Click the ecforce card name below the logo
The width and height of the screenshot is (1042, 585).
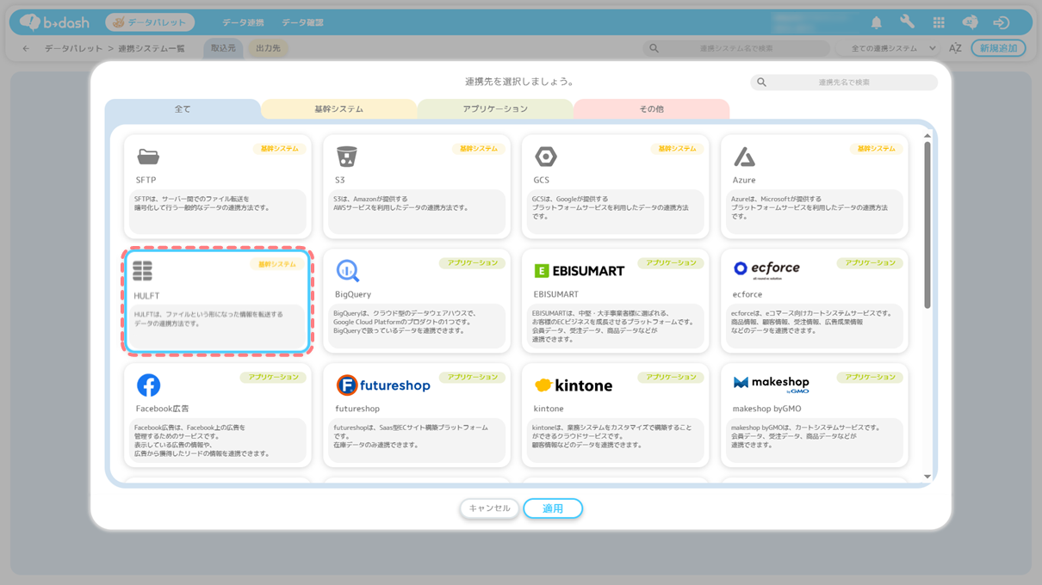pyautogui.click(x=747, y=294)
